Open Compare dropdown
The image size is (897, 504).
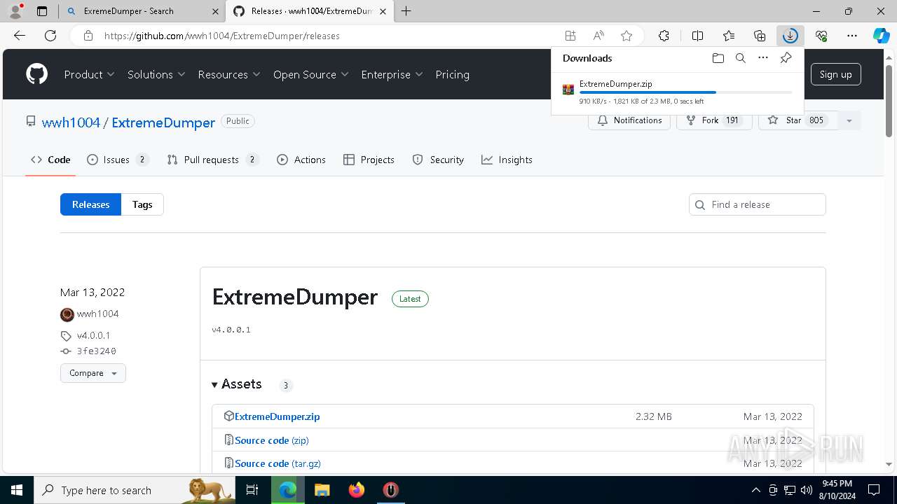point(93,373)
